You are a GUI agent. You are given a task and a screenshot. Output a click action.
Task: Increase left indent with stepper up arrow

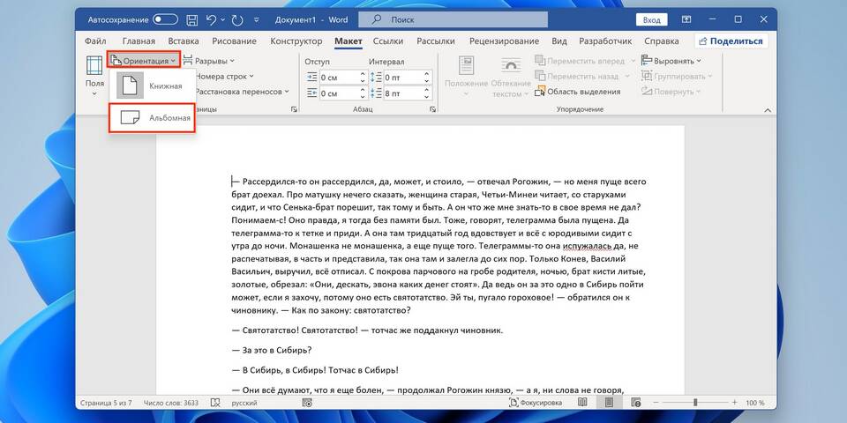[x=363, y=74]
